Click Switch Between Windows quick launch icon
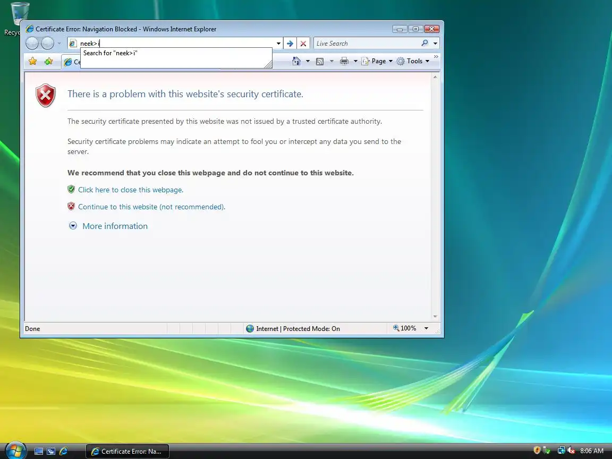This screenshot has height=459, width=612. pos(51,451)
